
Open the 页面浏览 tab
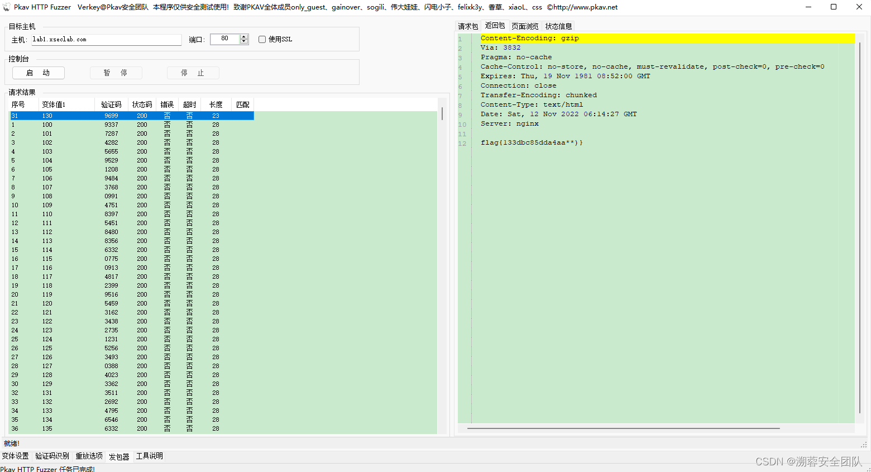point(525,26)
